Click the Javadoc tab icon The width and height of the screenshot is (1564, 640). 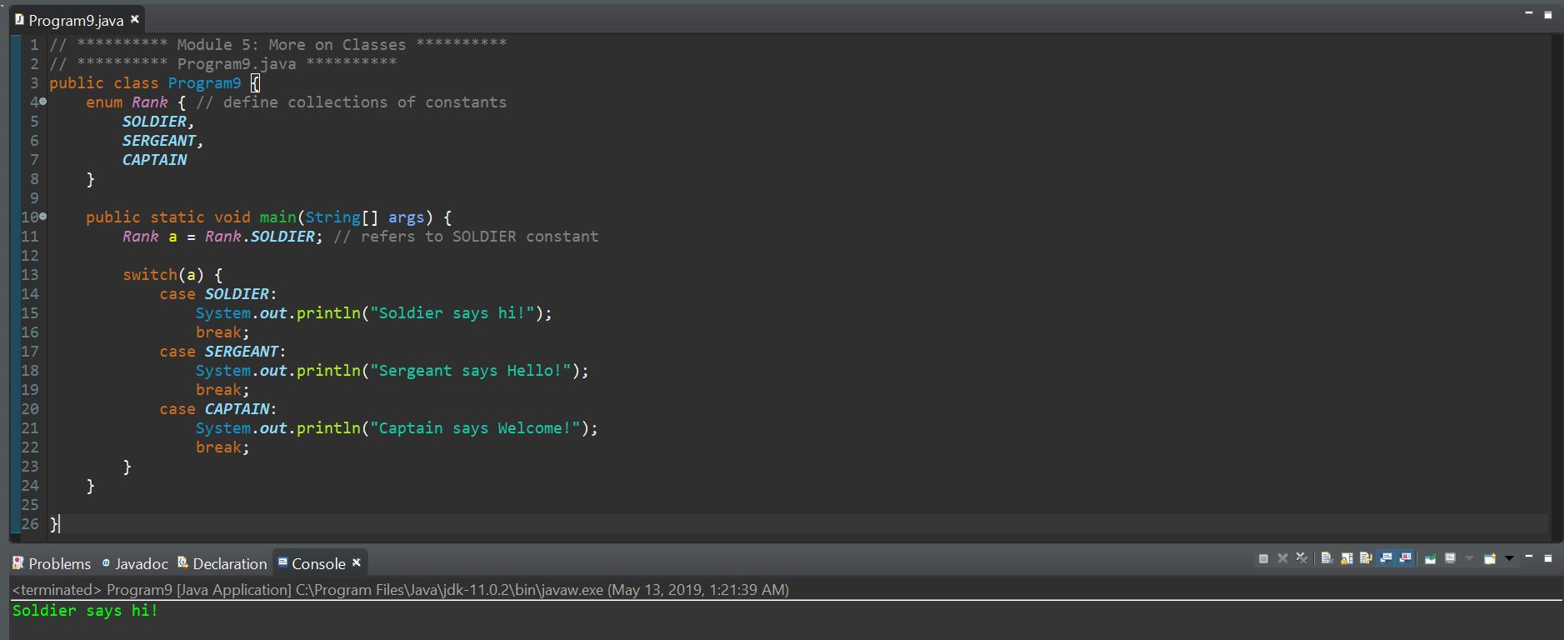point(106,563)
